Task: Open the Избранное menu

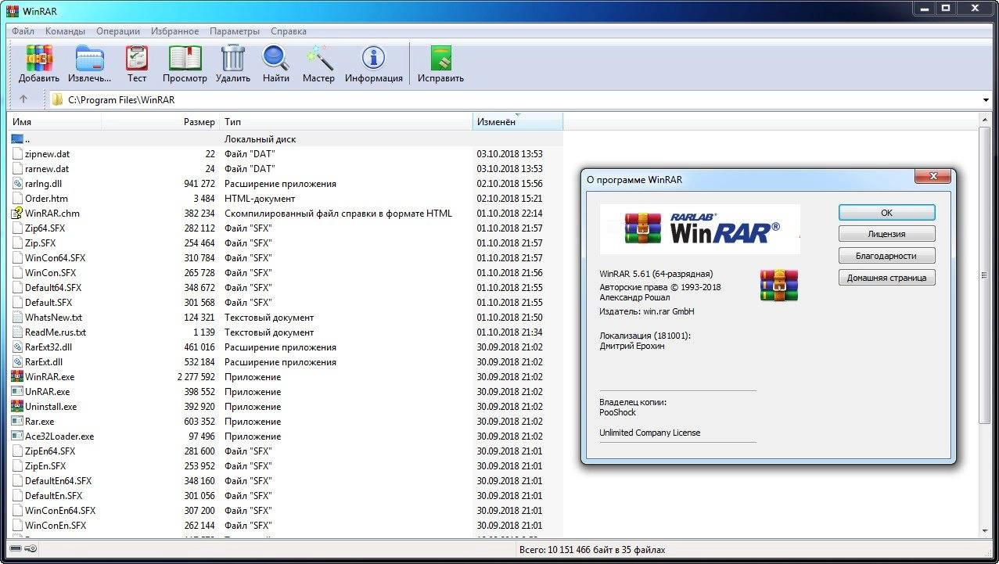Action: [x=175, y=31]
